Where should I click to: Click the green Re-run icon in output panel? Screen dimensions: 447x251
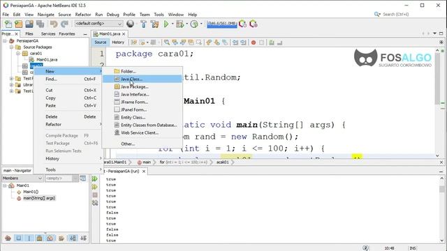[x=95, y=178]
